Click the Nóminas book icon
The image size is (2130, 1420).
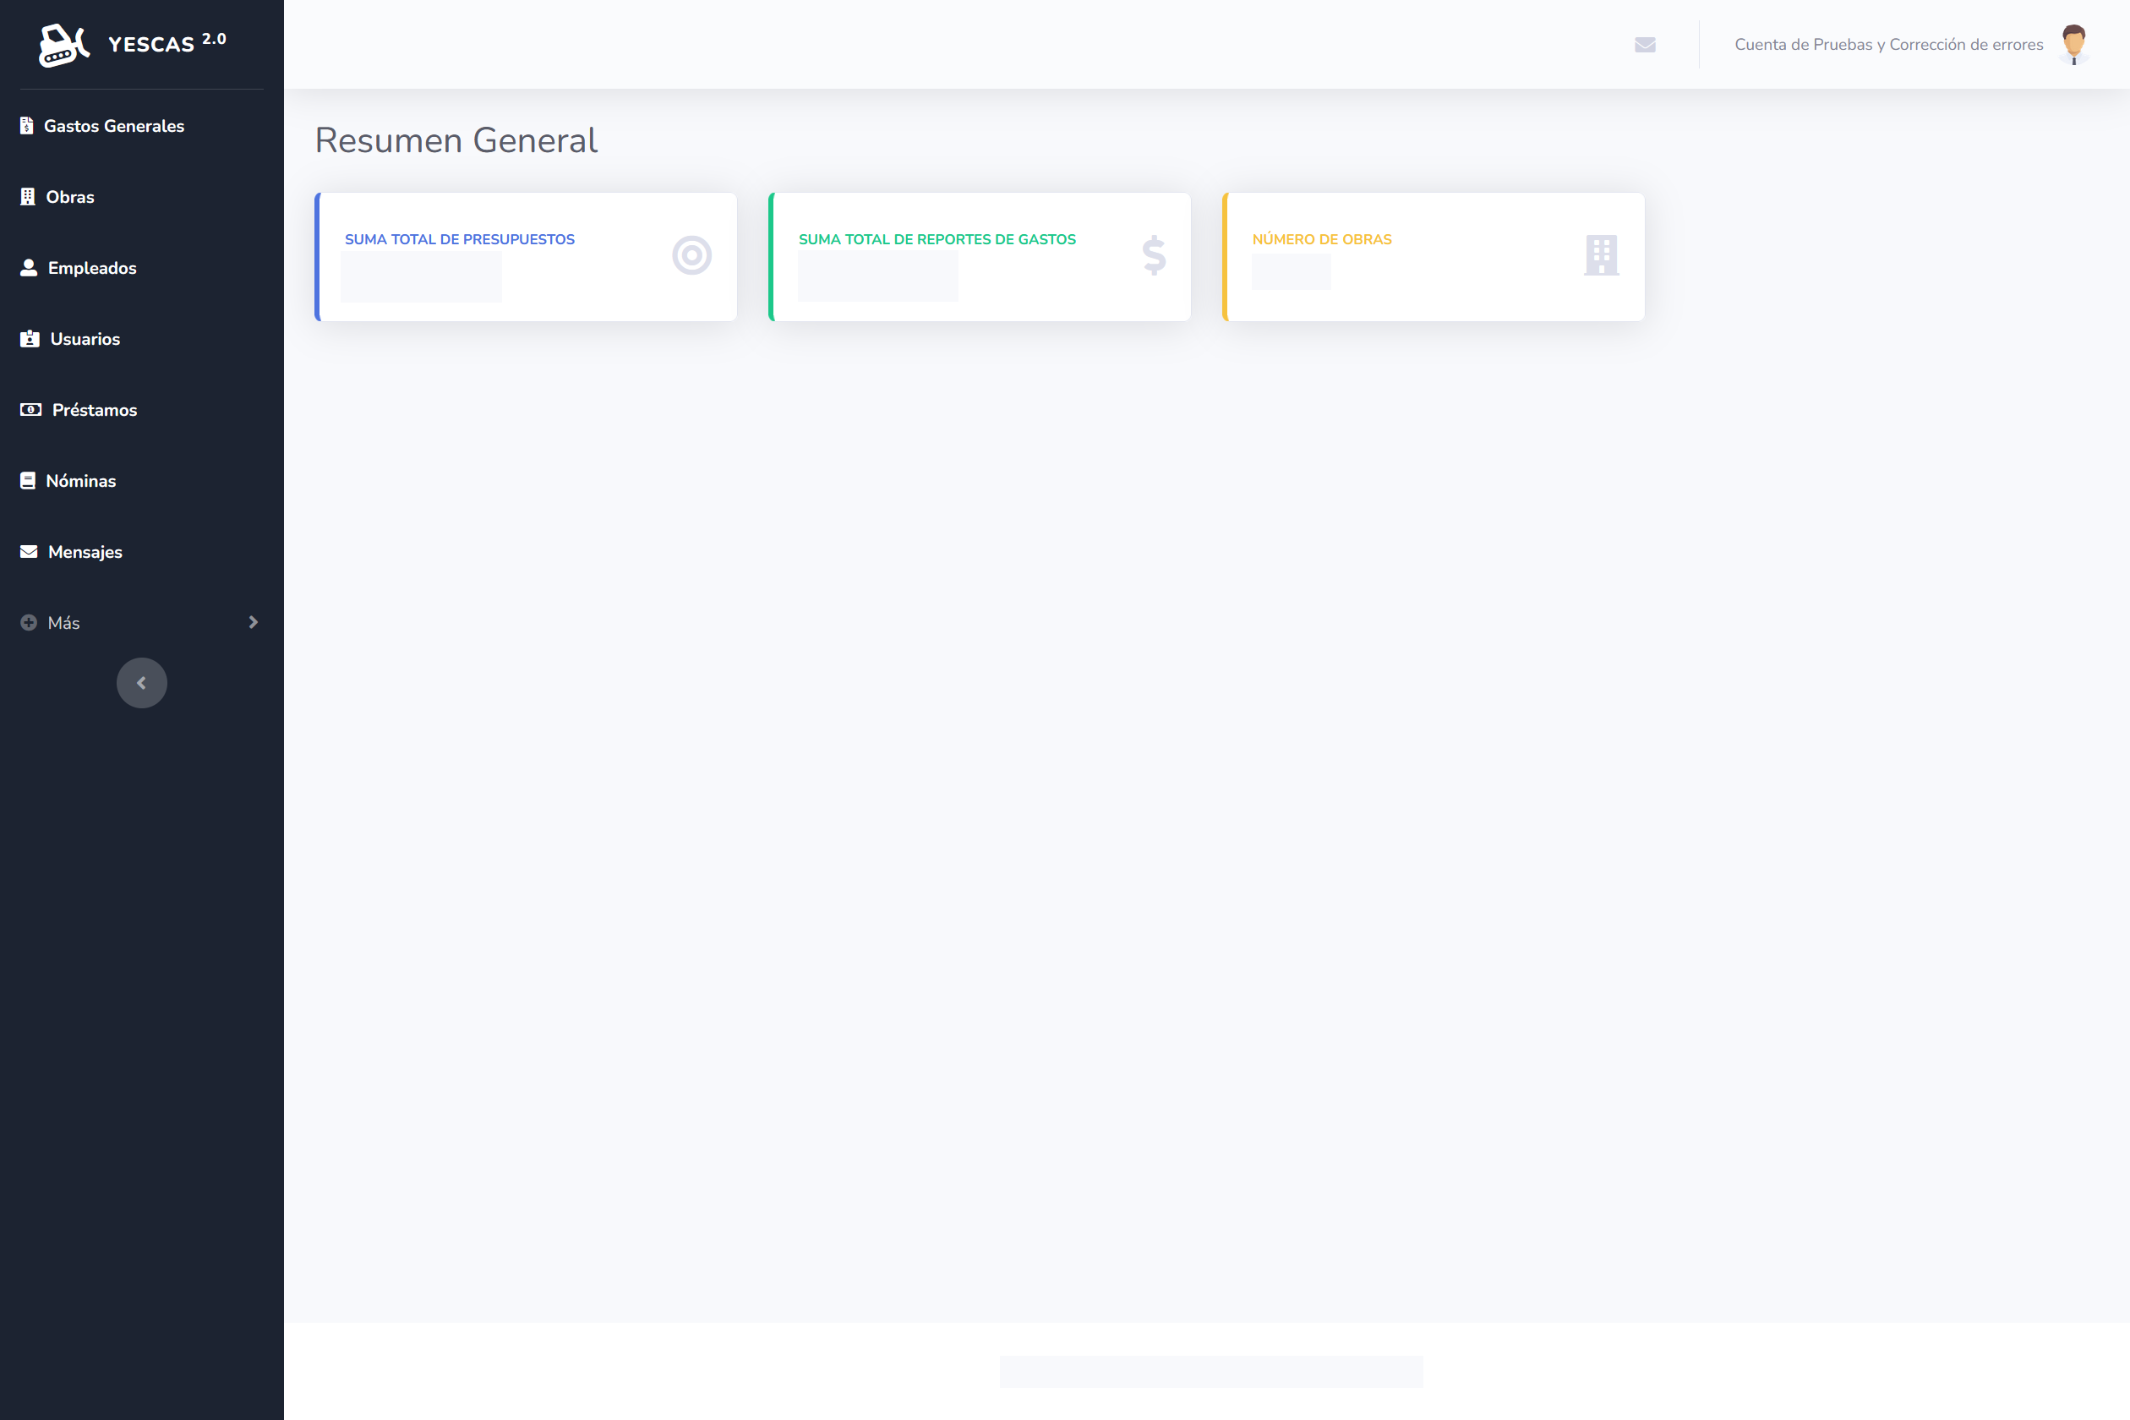(x=28, y=481)
